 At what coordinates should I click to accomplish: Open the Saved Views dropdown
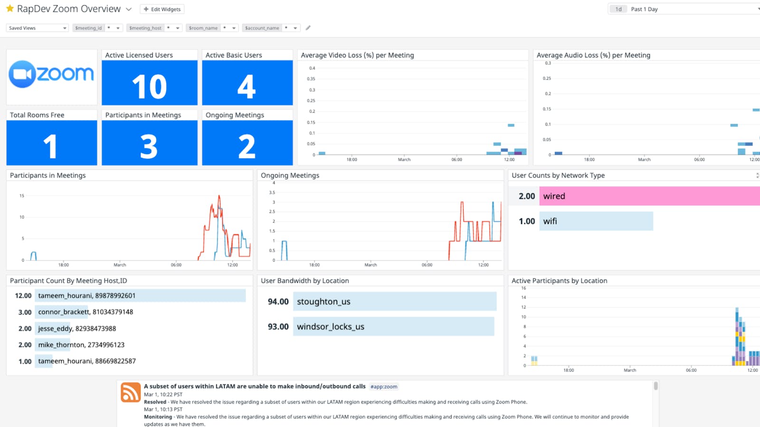(38, 28)
